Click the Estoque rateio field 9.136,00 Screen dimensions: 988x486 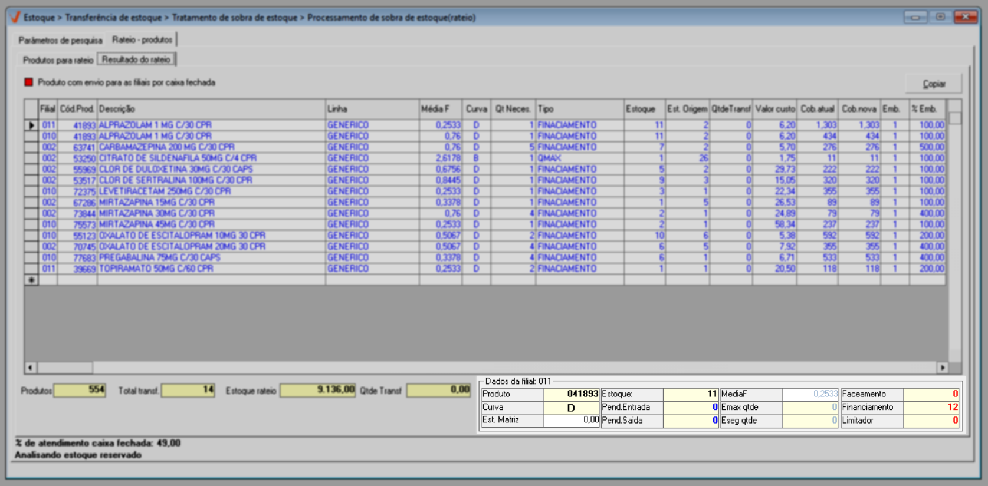(317, 390)
